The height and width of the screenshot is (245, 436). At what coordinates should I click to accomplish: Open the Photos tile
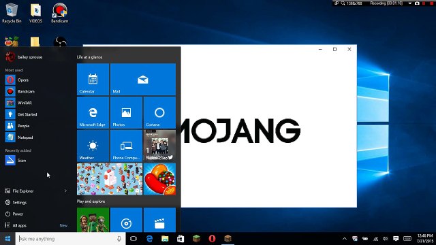pos(126,112)
